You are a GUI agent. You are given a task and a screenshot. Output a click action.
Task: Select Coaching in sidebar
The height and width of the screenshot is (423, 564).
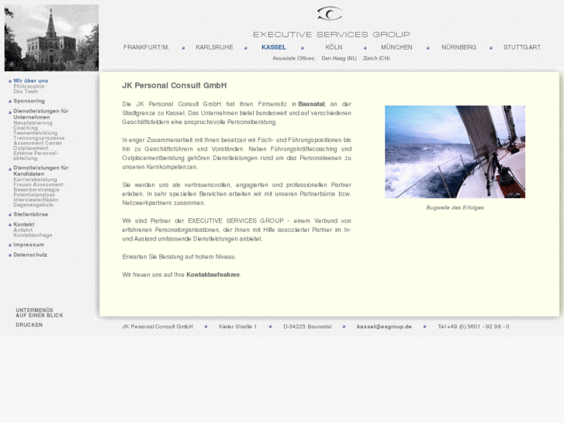[x=26, y=128]
